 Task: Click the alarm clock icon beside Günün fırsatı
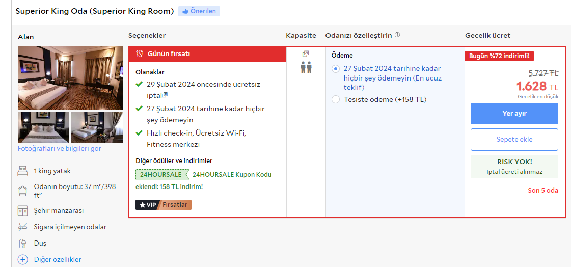[139, 53]
